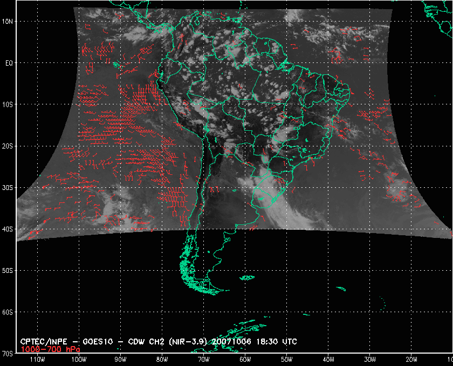This screenshot has height=366, width=453.
Task: Click the EQ equator label
Action: click(x=9, y=63)
